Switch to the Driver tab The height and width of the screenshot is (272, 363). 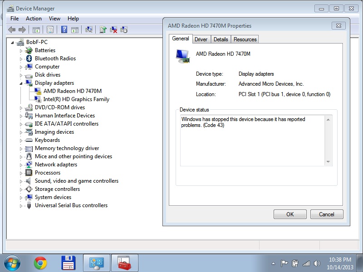tap(201, 39)
